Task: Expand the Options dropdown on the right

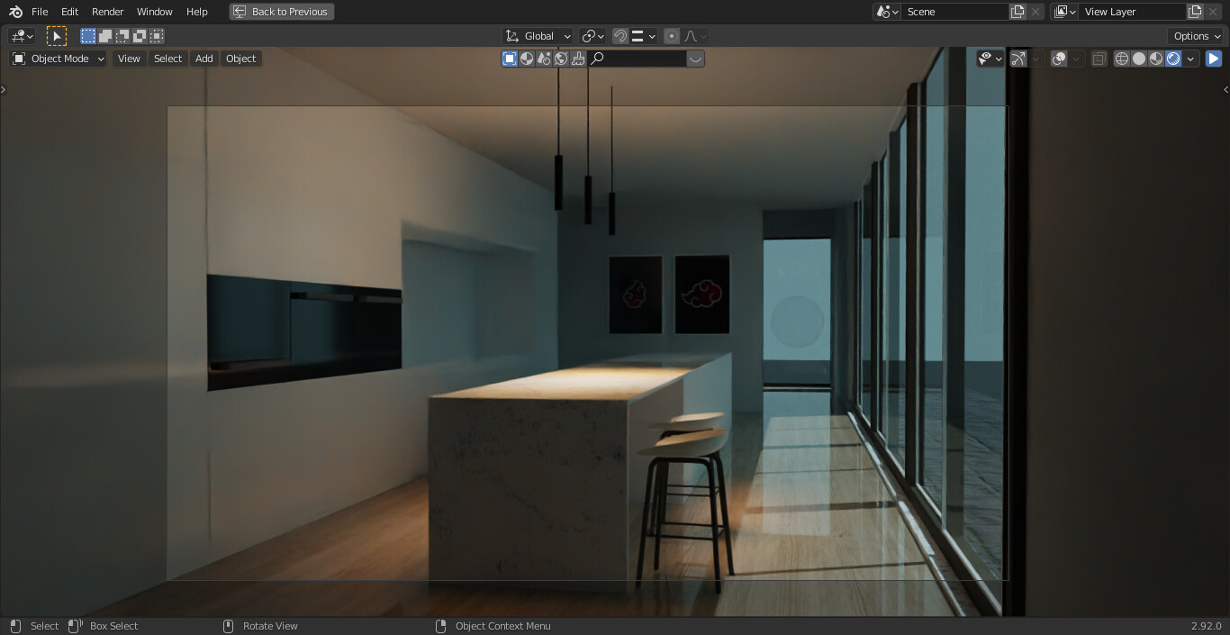Action: coord(1195,35)
